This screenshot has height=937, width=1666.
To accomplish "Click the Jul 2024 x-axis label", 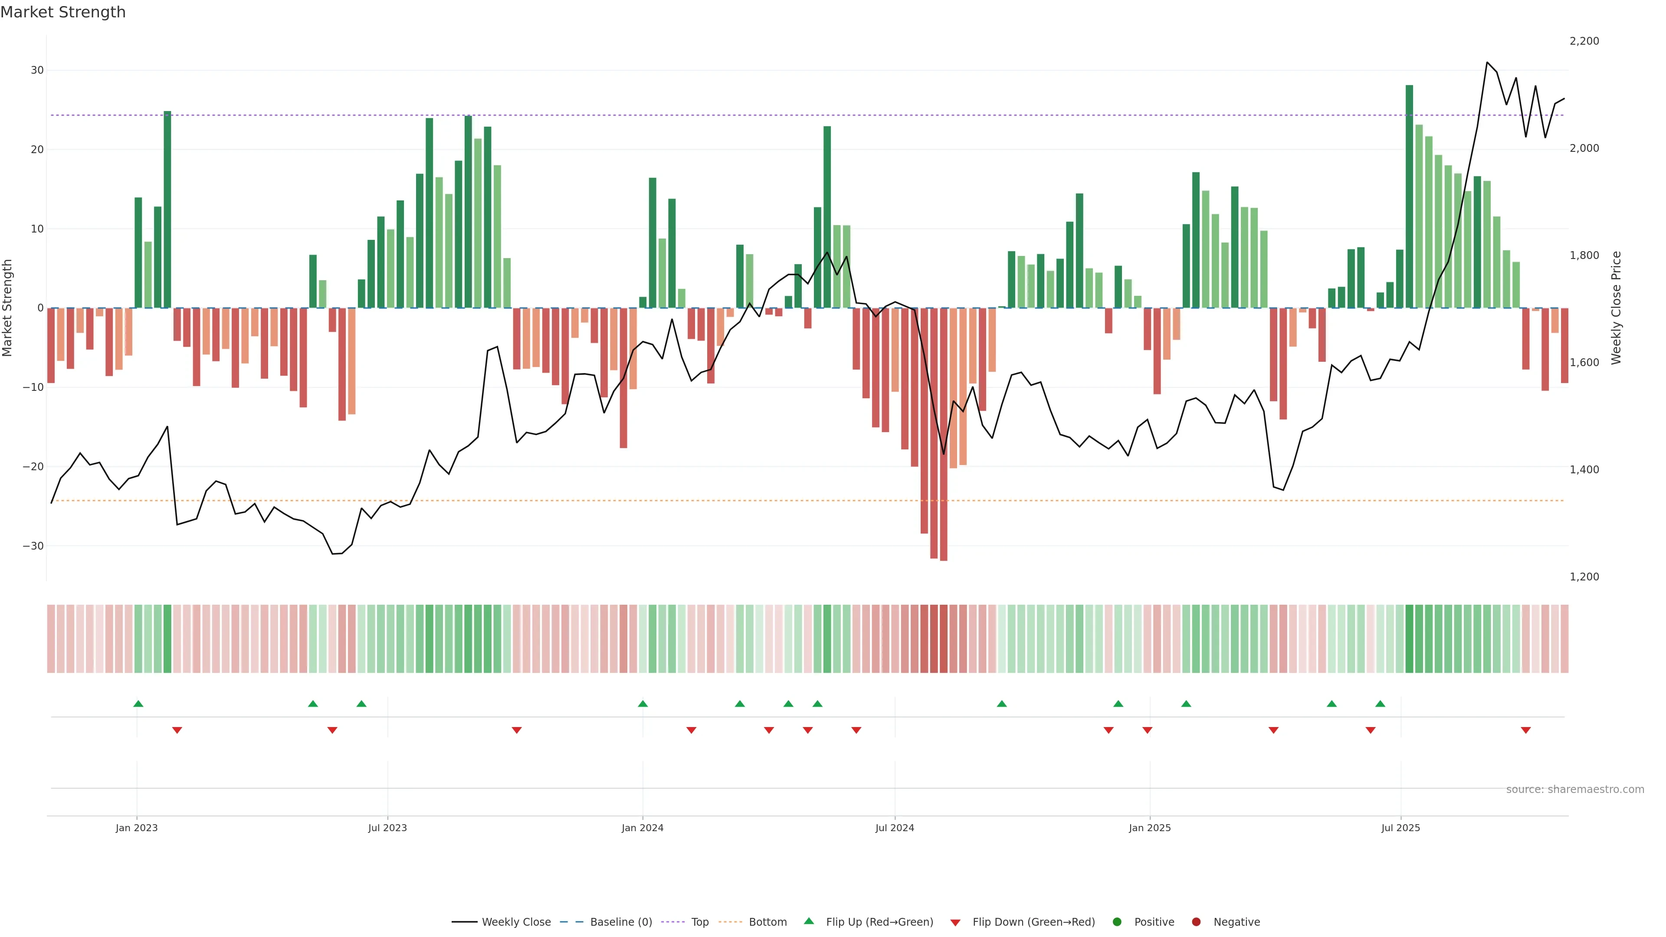I will point(895,828).
